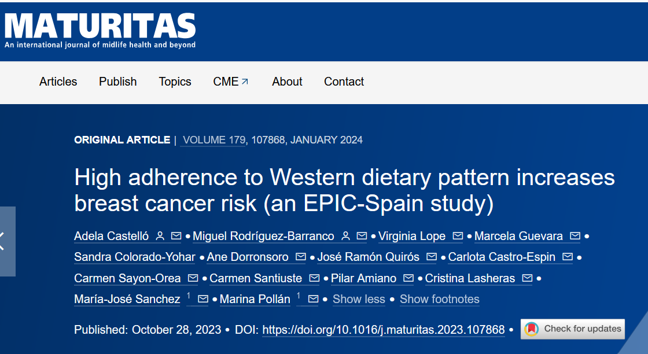Collapse the author list with Show less
This screenshot has height=354, width=648.
pos(359,299)
